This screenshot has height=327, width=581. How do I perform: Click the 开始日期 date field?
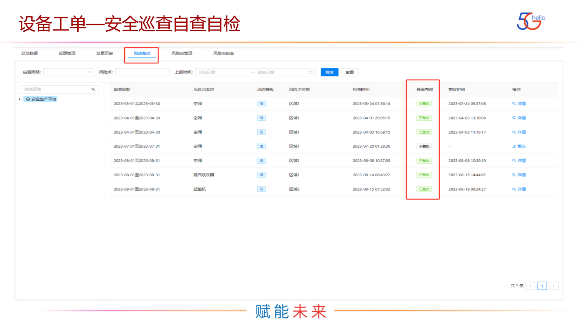(222, 72)
